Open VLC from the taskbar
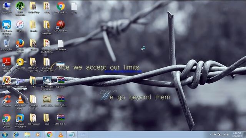This screenshot has height=138, width=246. click(x=61, y=135)
